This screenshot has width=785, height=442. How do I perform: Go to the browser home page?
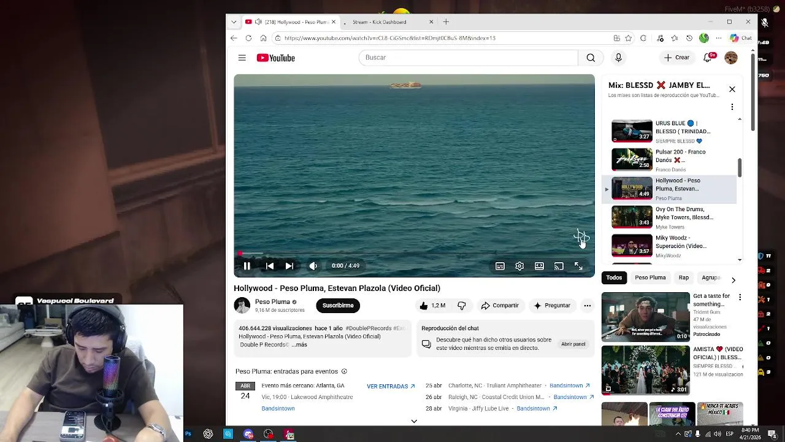pyautogui.click(x=263, y=38)
